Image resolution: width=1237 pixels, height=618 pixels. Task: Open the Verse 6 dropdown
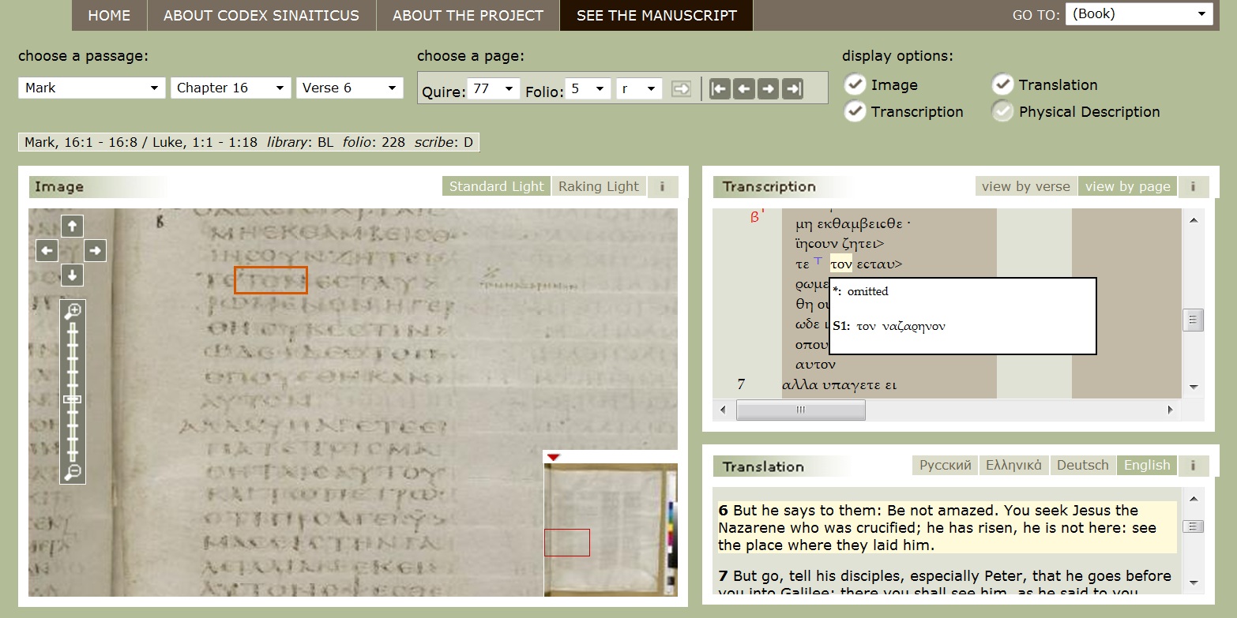[x=349, y=88]
